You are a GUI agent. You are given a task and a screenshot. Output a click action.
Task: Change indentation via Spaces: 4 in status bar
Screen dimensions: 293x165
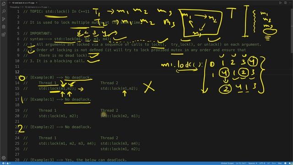coord(253,163)
